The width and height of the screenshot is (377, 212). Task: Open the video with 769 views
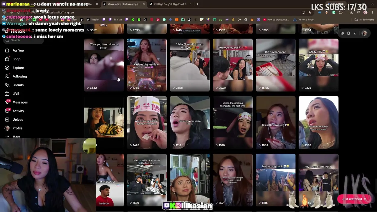coord(233,180)
